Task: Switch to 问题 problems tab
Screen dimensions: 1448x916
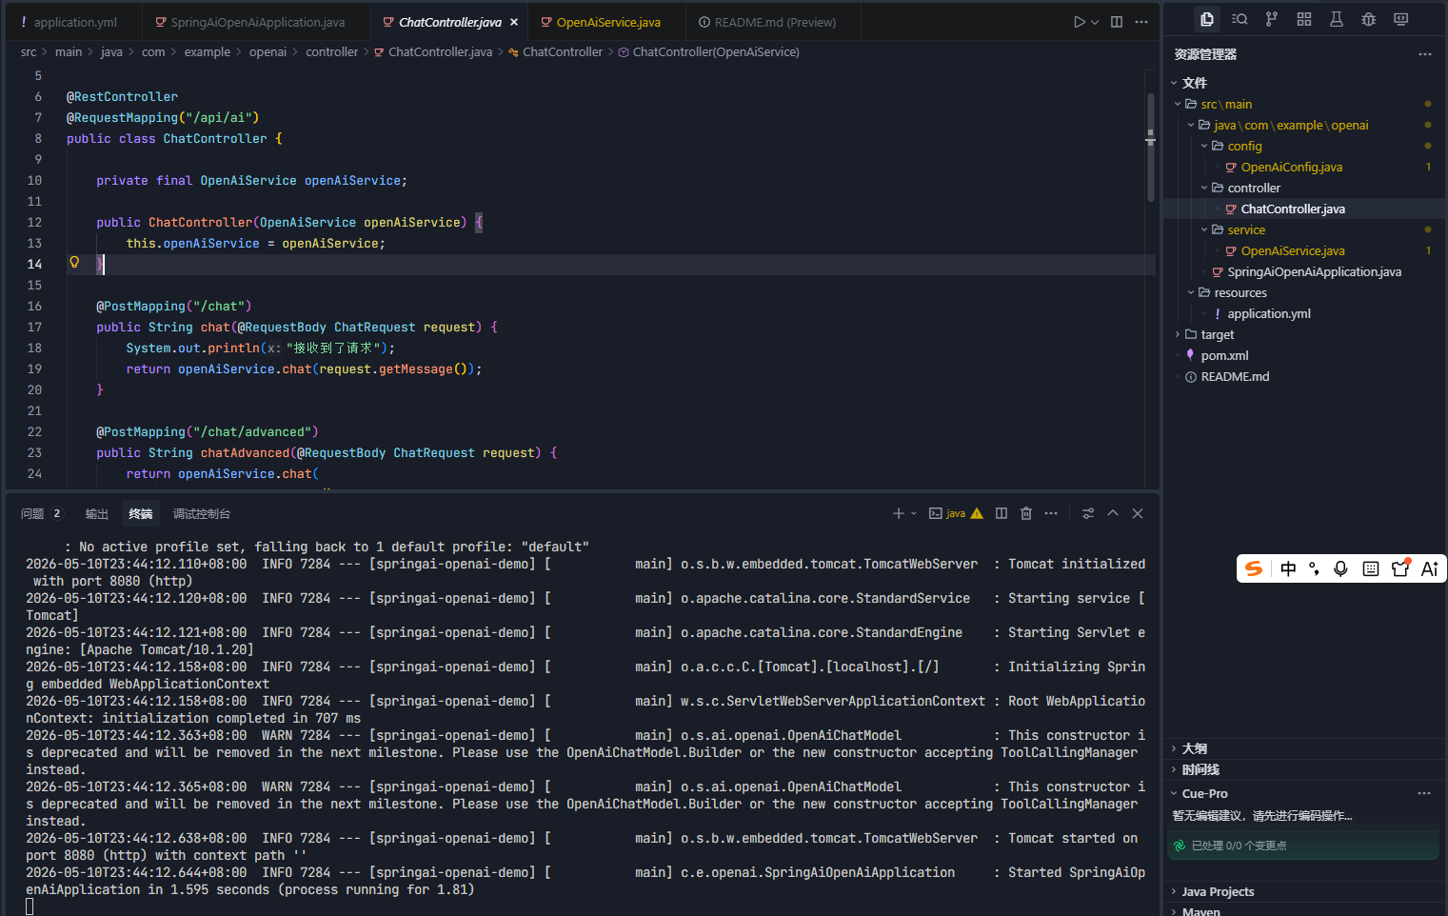Action: [x=41, y=513]
